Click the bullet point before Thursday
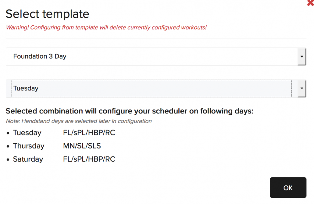This screenshot has height=204, width=314. (8, 146)
